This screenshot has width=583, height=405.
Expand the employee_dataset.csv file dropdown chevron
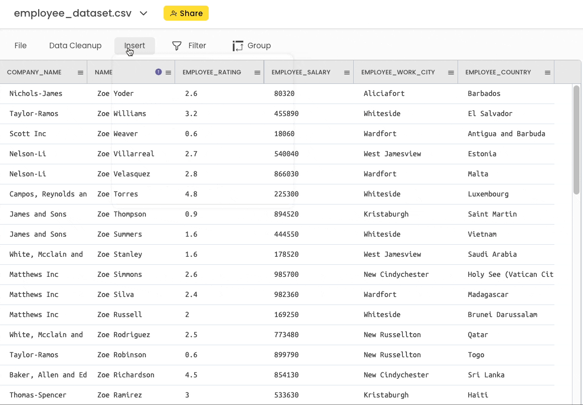[143, 14]
